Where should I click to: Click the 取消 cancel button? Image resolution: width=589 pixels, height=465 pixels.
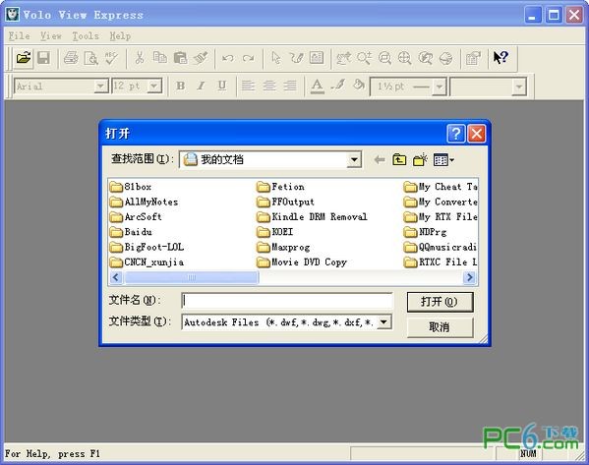pos(440,327)
